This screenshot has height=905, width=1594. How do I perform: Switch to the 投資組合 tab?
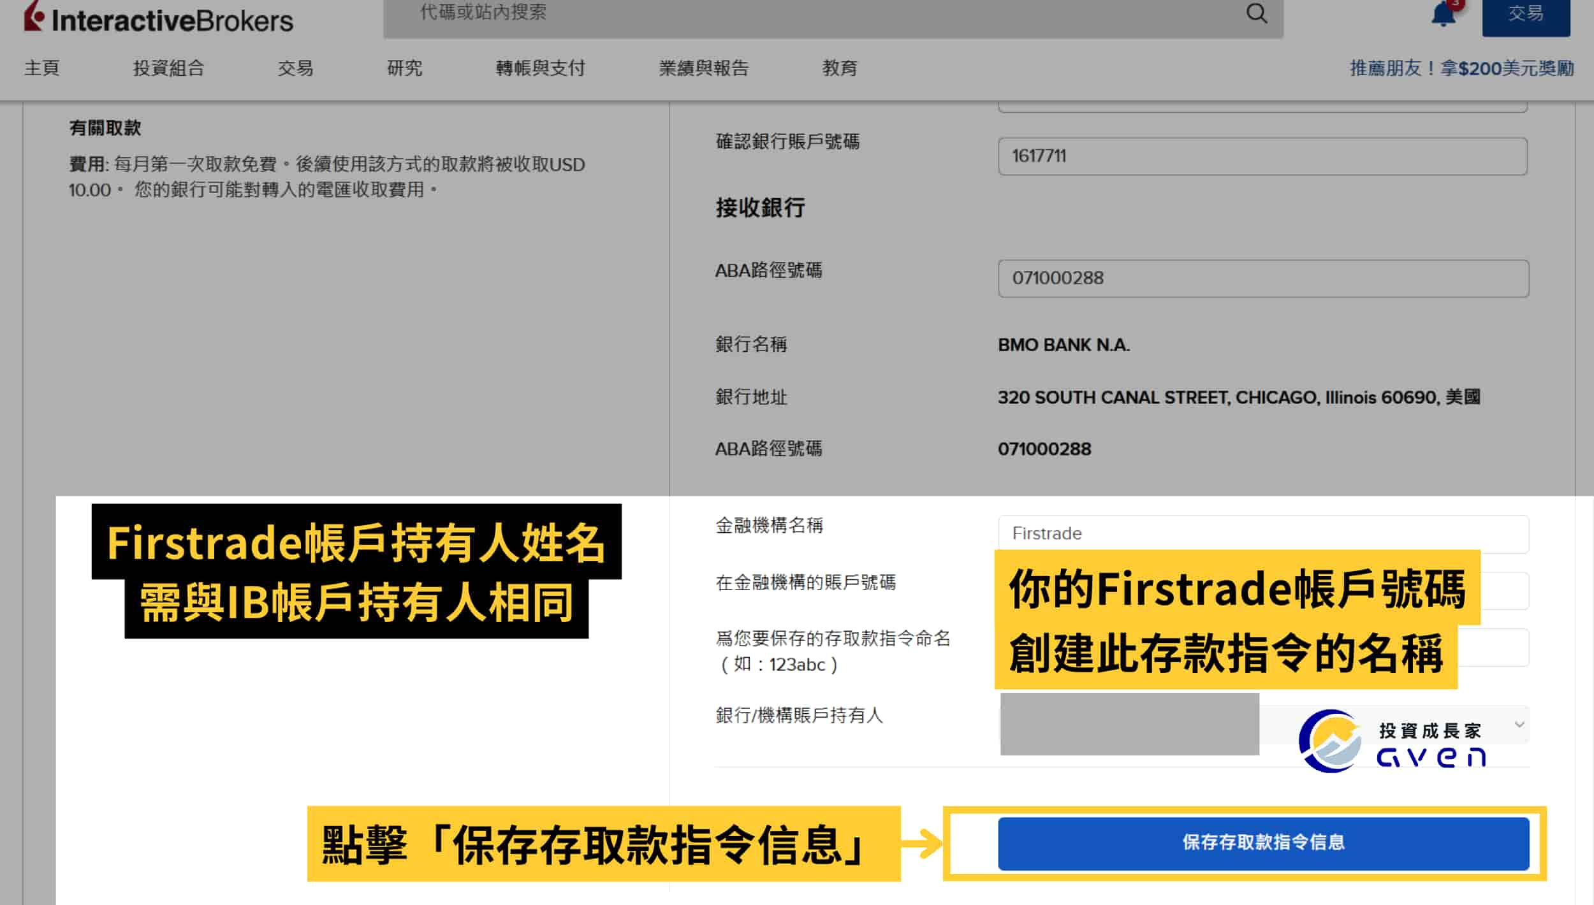[168, 68]
